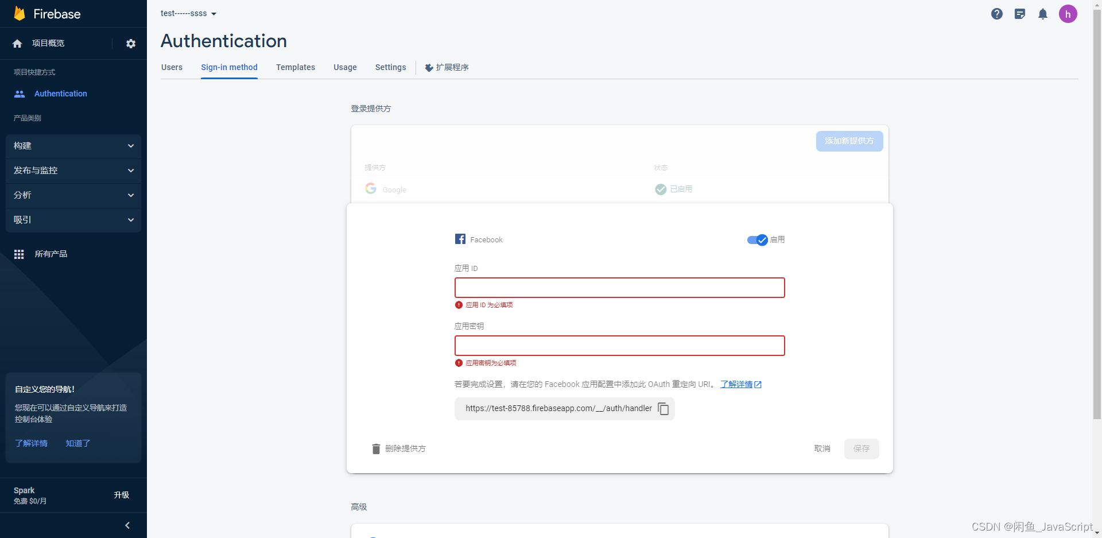Click the Google provider row name
Image resolution: width=1102 pixels, height=538 pixels.
point(394,190)
